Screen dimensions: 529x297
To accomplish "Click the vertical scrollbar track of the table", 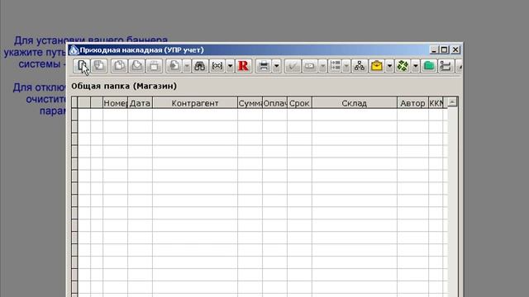I will pos(452,202).
